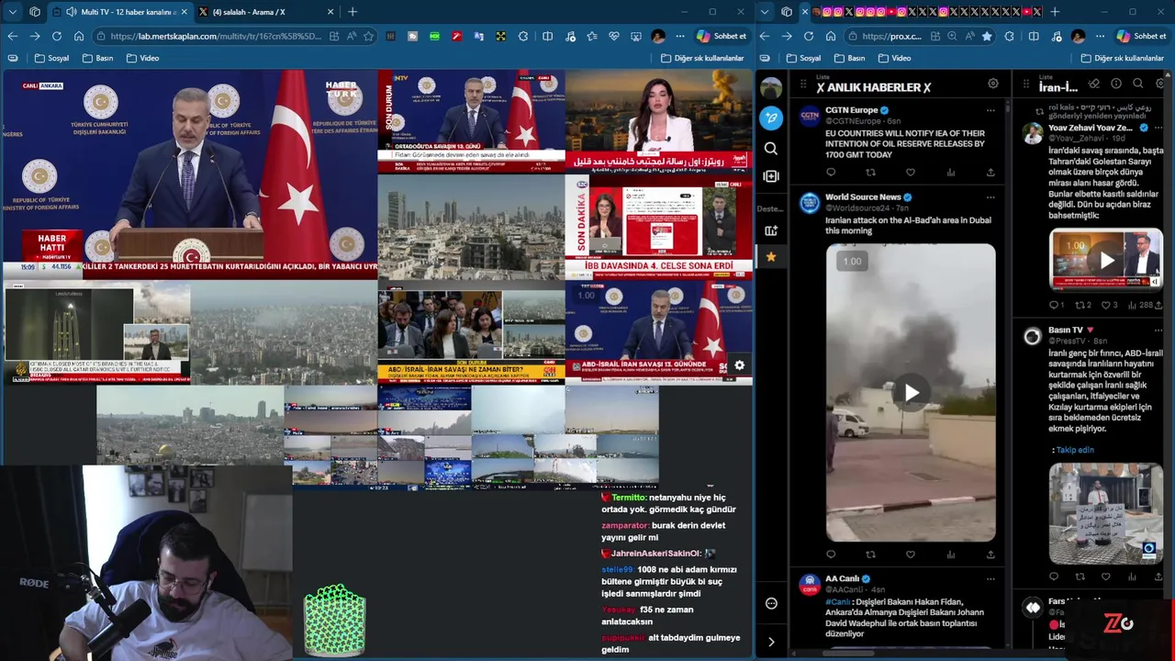Click the left browser address bar URL
Viewport: 1175px width, 661px height.
(216, 36)
